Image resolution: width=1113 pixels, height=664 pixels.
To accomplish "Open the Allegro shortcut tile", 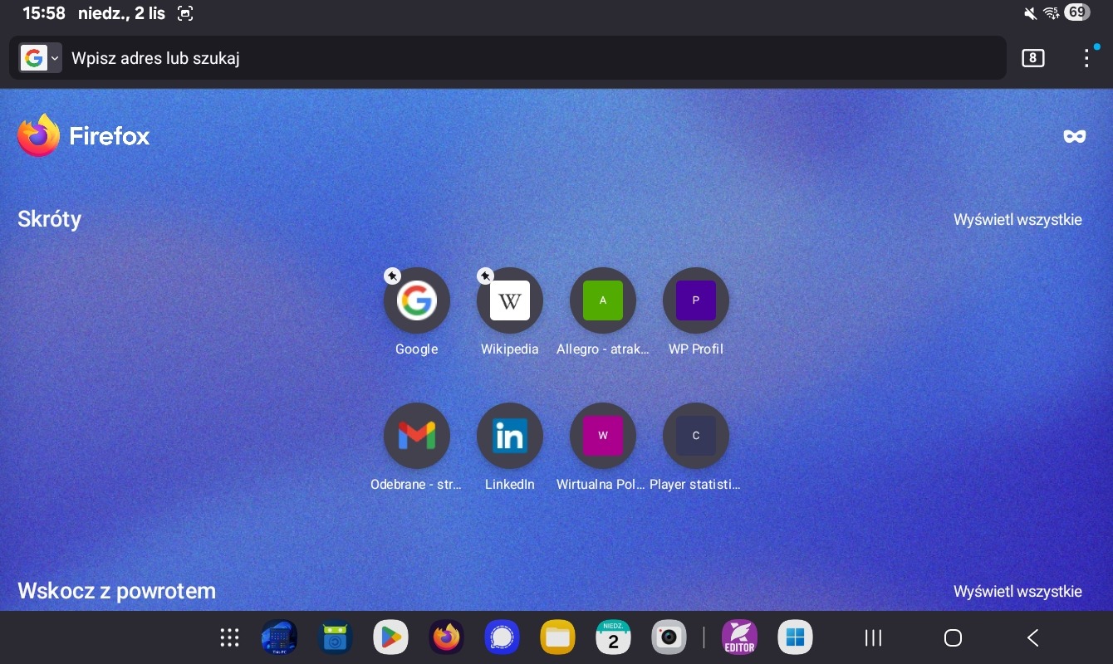I will pyautogui.click(x=602, y=300).
